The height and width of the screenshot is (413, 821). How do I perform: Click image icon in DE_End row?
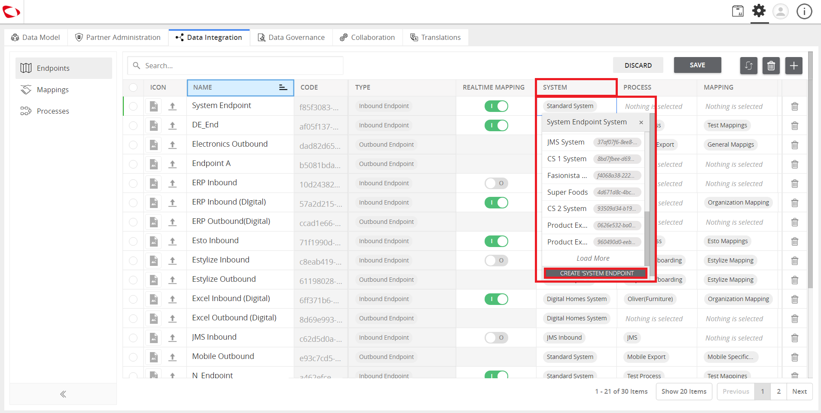coord(153,125)
